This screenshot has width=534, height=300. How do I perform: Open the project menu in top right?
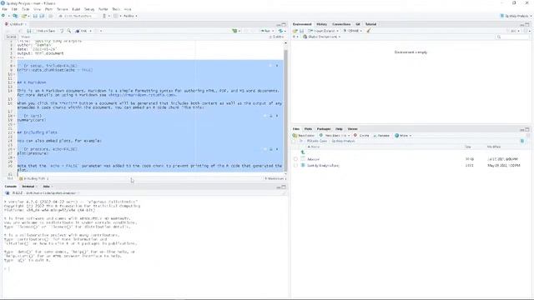point(516,16)
